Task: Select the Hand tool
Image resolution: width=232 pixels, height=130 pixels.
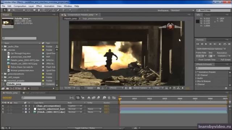Action: (x=9, y=10)
